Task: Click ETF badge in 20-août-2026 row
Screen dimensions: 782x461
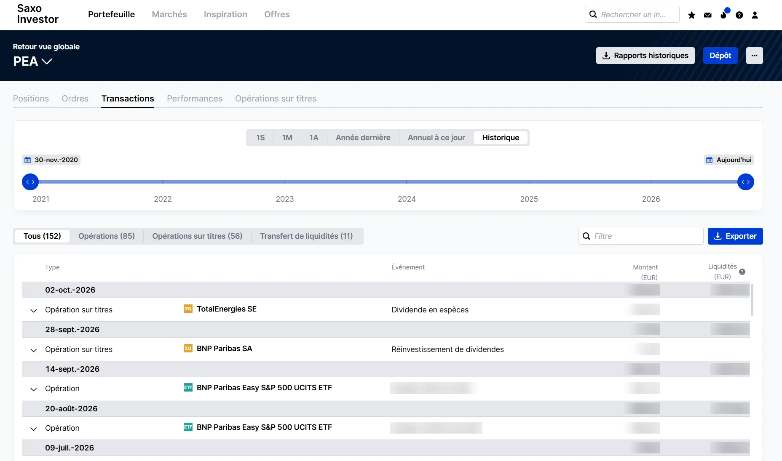Action: pyautogui.click(x=188, y=427)
